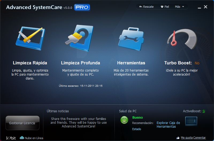
Task: Click the Nube en Línea label
Action: (34, 138)
